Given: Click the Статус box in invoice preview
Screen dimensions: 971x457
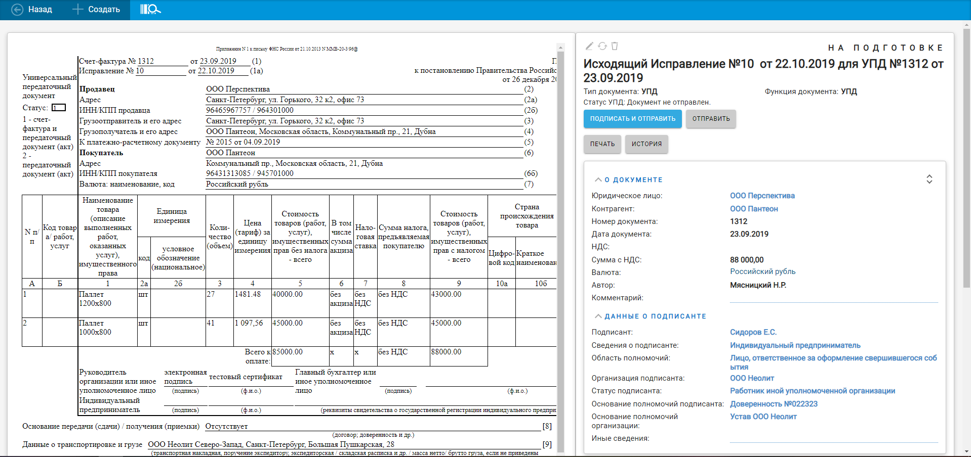Looking at the screenshot, I should tap(59, 108).
